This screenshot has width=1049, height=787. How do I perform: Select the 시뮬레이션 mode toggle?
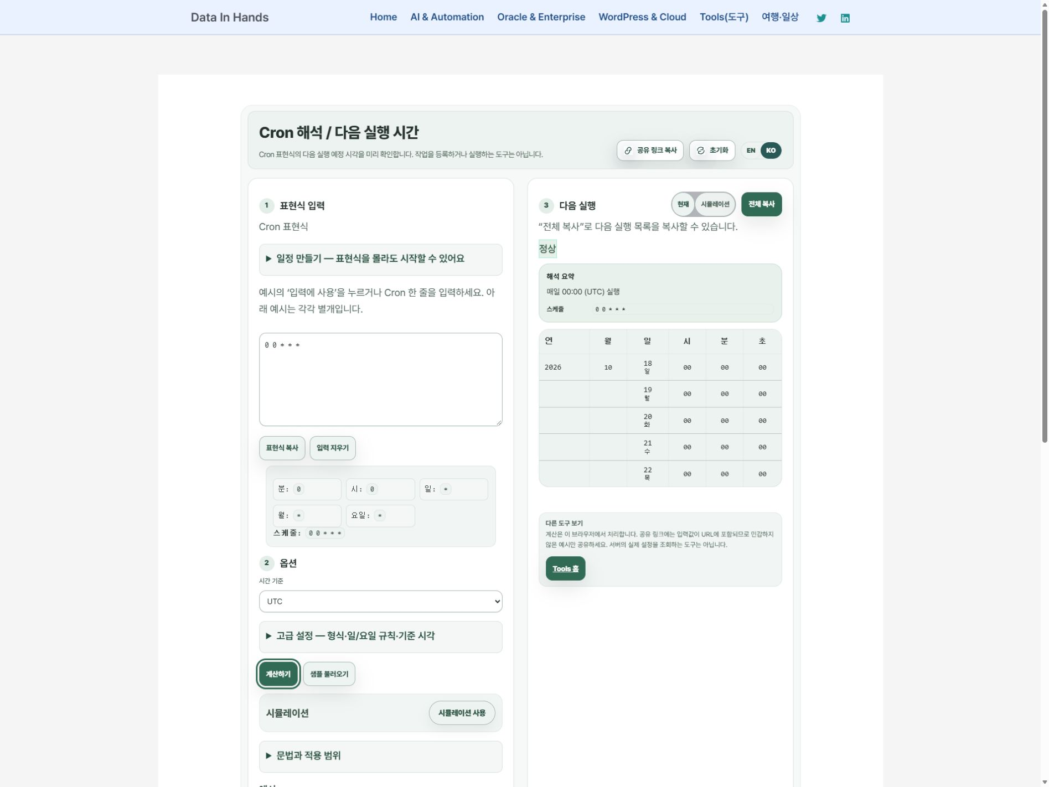click(715, 204)
